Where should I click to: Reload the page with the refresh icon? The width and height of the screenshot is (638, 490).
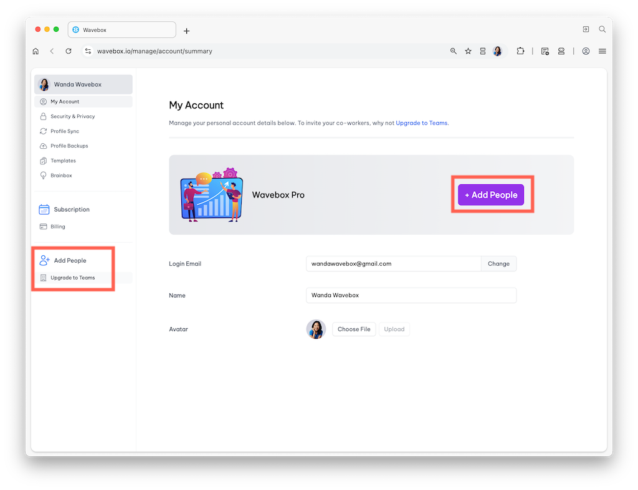pyautogui.click(x=69, y=51)
